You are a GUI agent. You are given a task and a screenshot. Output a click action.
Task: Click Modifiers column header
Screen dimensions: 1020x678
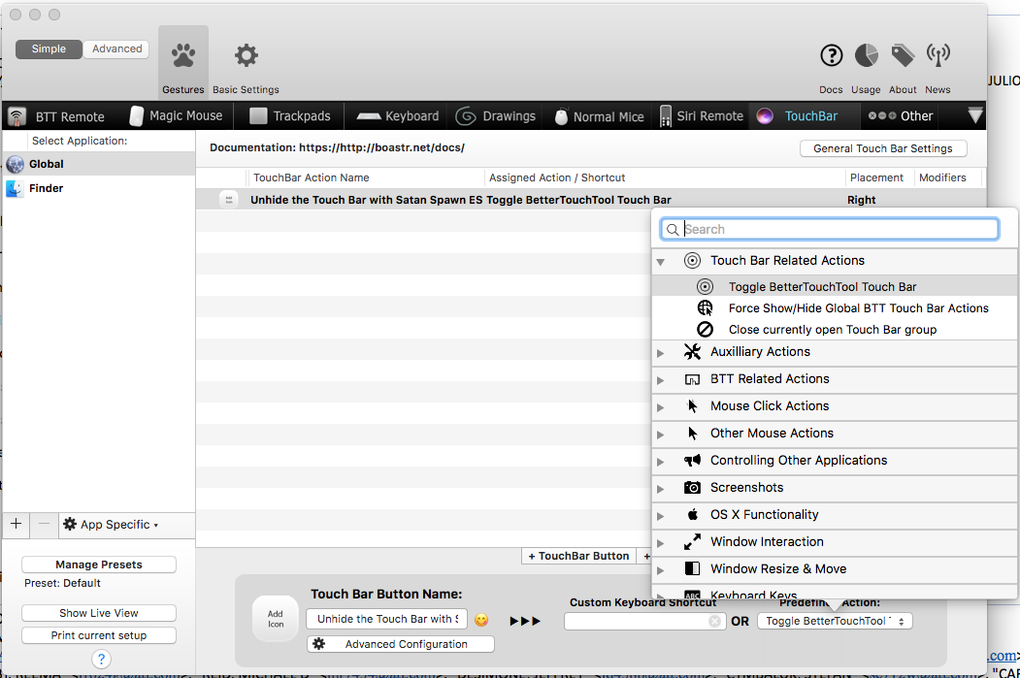tap(942, 178)
